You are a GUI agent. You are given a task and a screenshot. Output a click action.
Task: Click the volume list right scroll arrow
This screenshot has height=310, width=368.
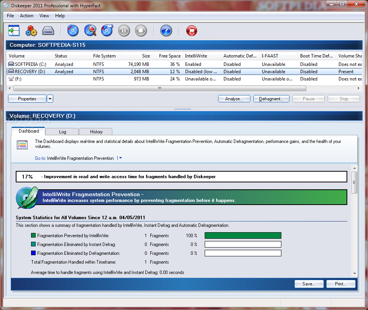(x=359, y=88)
